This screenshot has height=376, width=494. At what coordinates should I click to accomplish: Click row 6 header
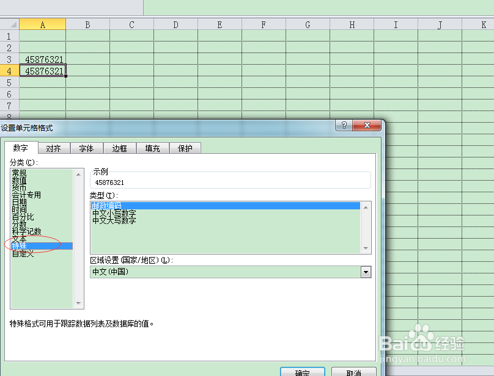tap(9, 94)
